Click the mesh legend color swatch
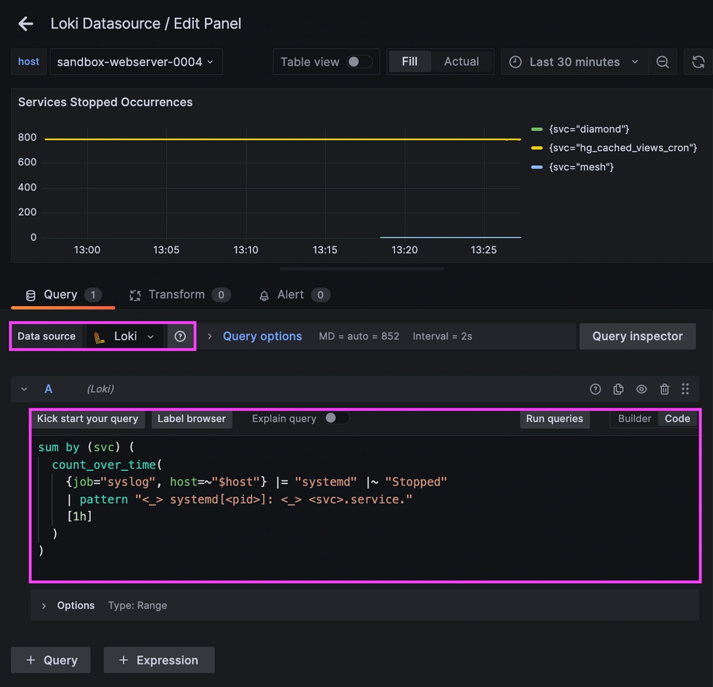The height and width of the screenshot is (687, 713). pos(537,167)
